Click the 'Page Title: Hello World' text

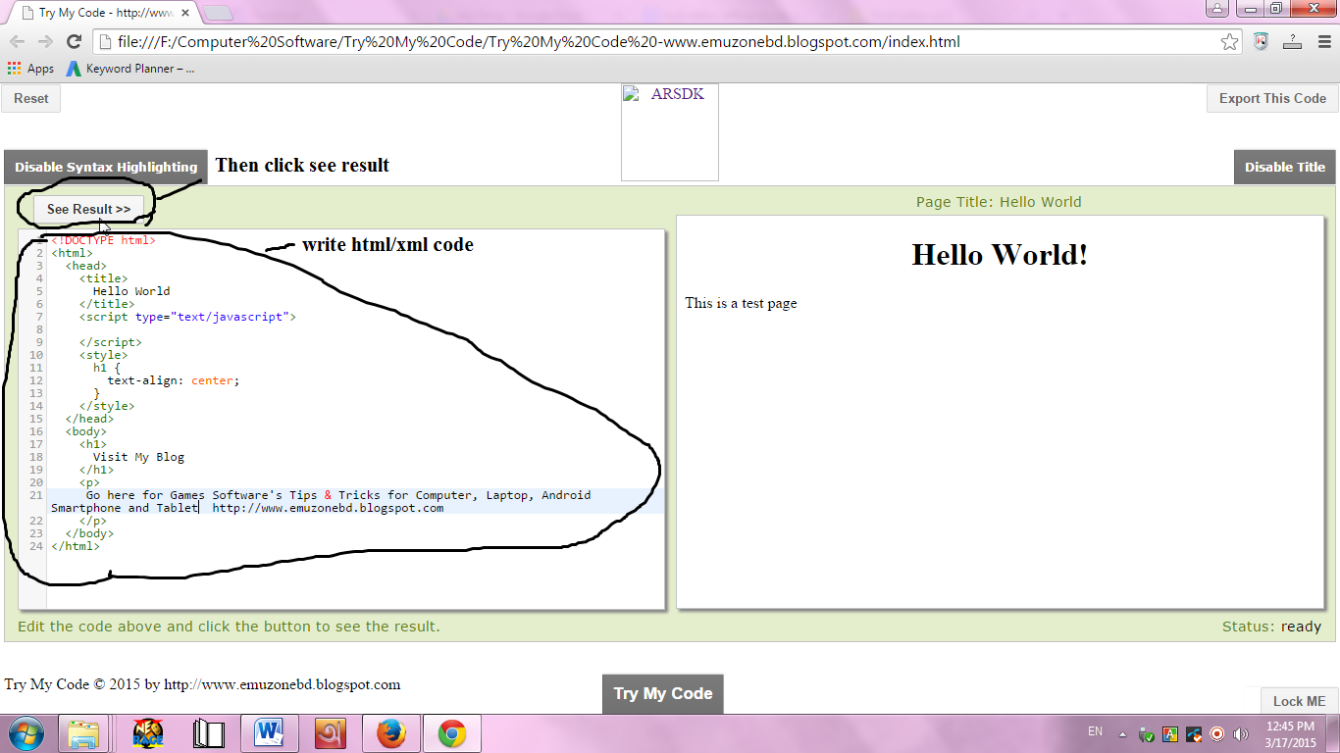pyautogui.click(x=999, y=202)
